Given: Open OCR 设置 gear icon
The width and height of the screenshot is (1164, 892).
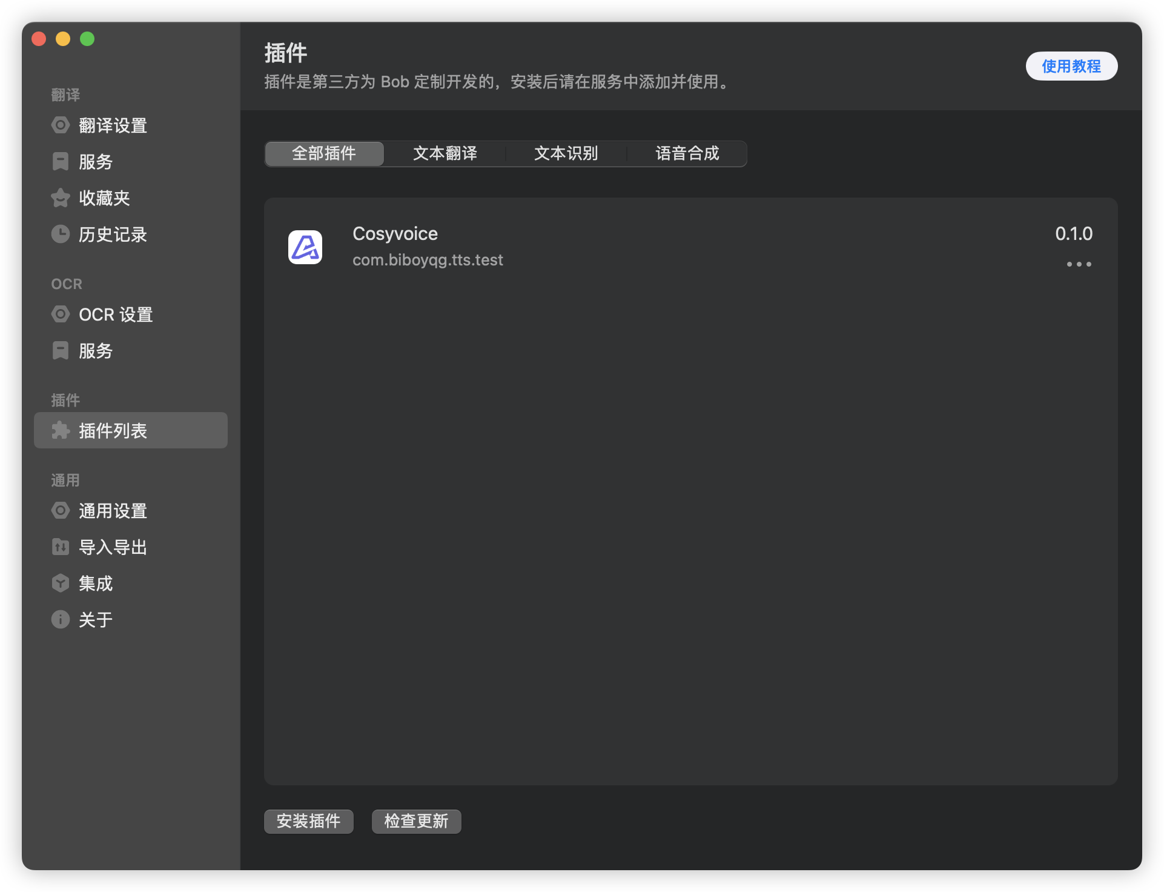Looking at the screenshot, I should [61, 315].
